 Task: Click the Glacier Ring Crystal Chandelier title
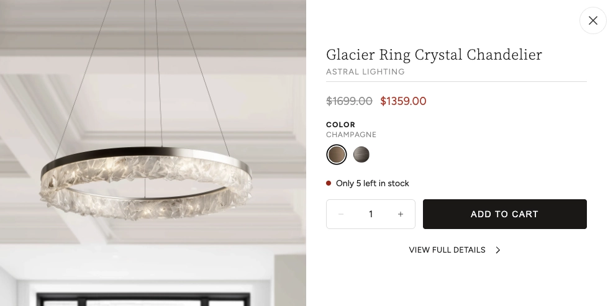pos(434,55)
